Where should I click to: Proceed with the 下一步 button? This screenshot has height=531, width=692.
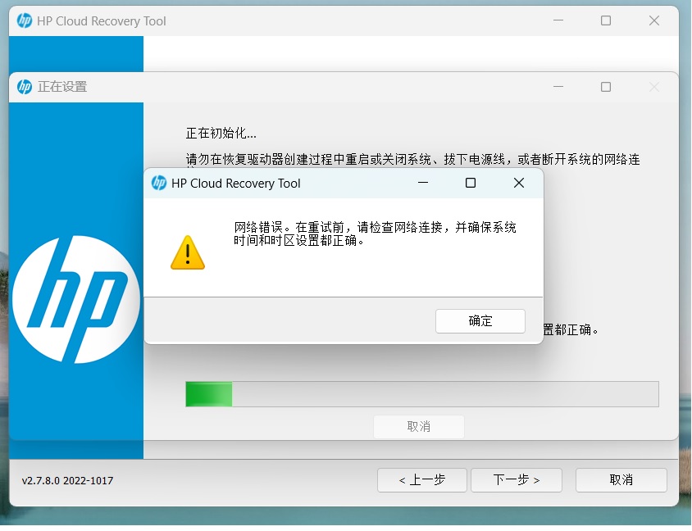517,480
